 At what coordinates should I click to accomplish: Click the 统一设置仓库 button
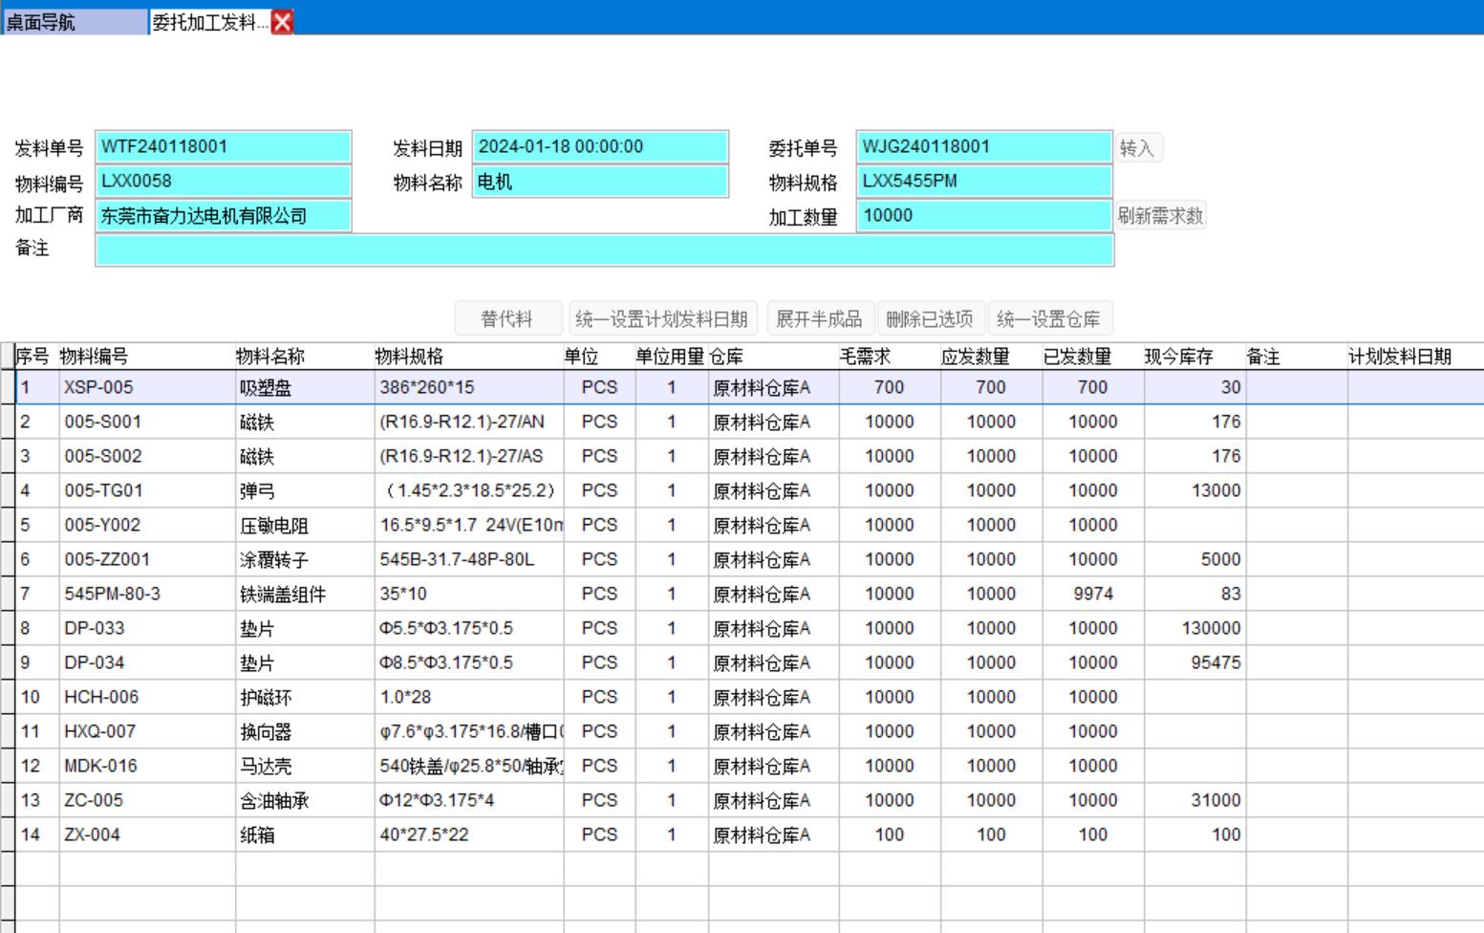coord(1048,319)
